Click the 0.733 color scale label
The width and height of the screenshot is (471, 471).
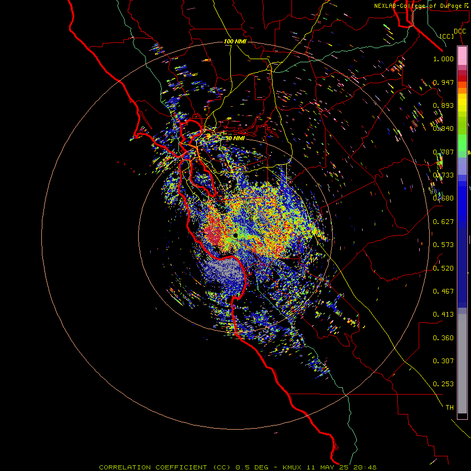(443, 175)
